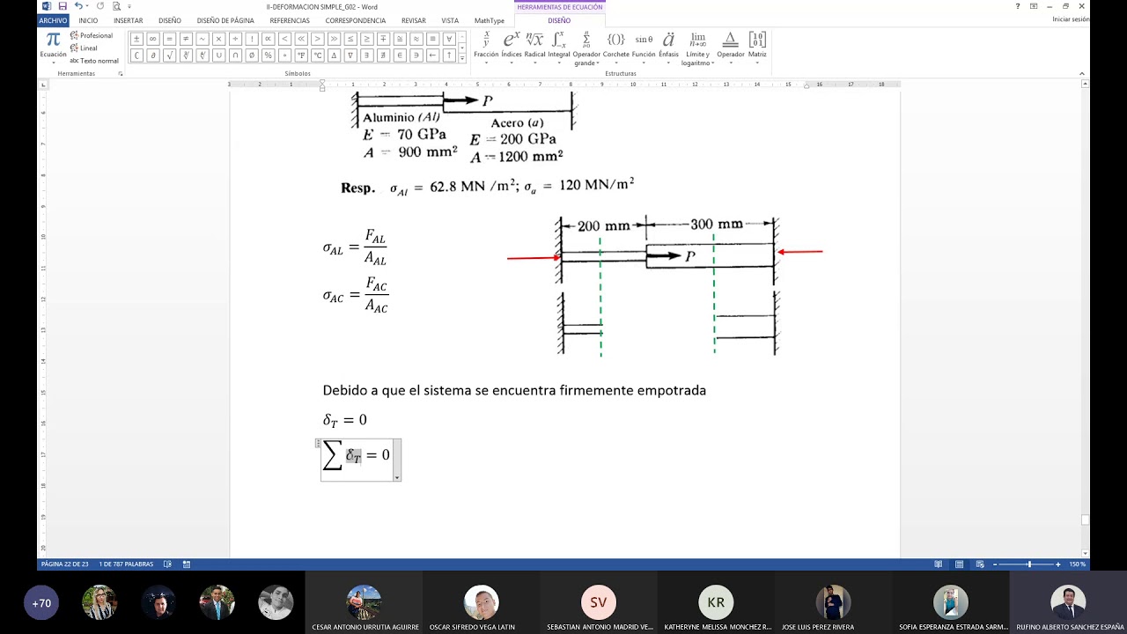Viewport: 1127px width, 634px height.
Task: Click the zoom out minus button
Action: point(995,564)
